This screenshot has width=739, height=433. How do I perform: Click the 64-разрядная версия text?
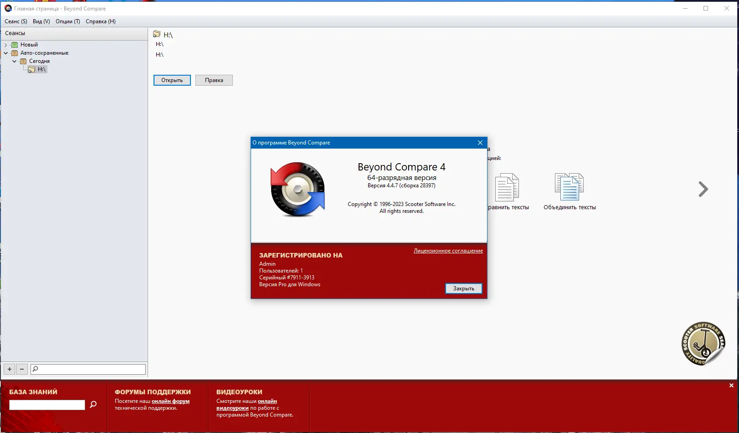(x=402, y=178)
